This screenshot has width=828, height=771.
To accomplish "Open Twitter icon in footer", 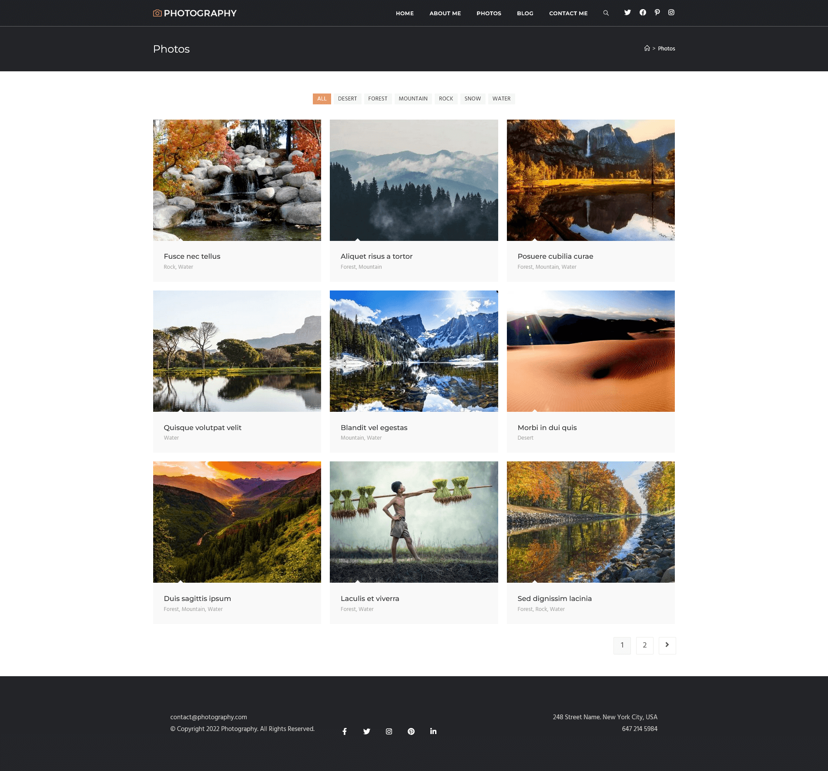I will point(367,731).
